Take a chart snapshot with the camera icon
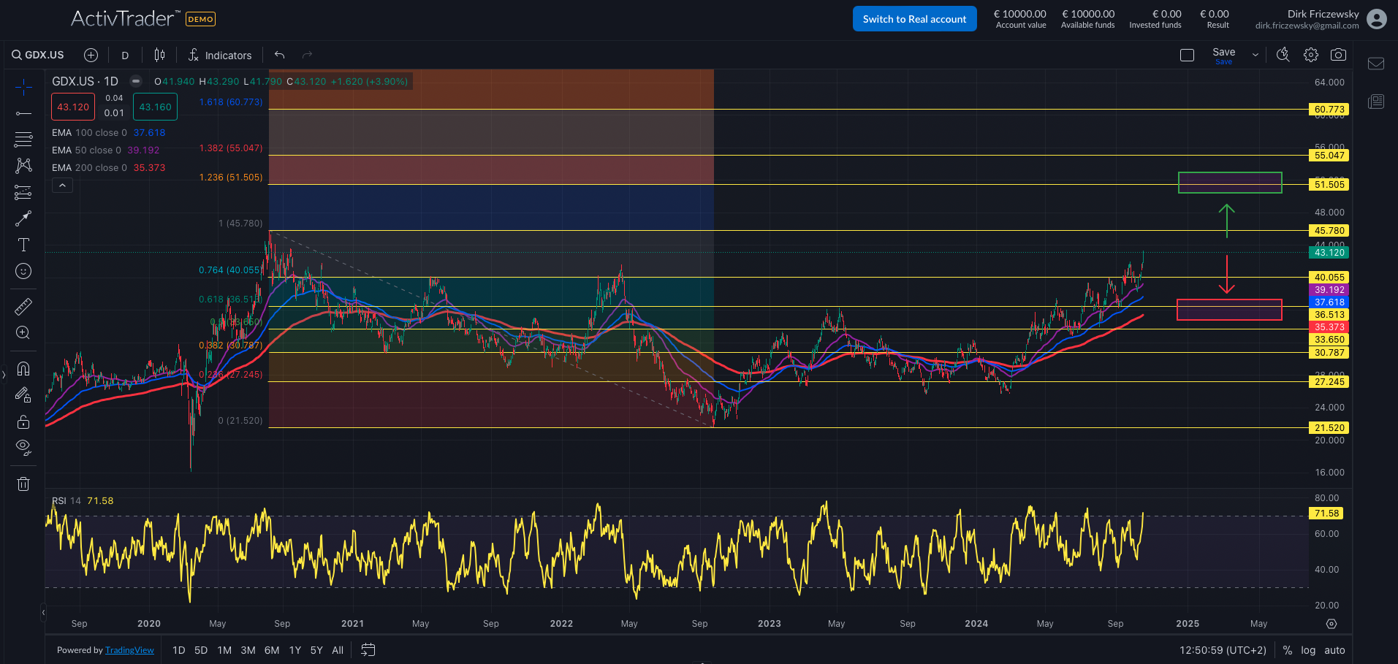Image resolution: width=1398 pixels, height=664 pixels. coord(1339,54)
